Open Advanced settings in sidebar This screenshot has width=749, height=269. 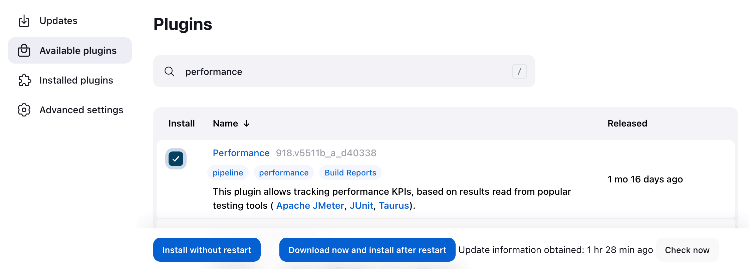pos(81,110)
